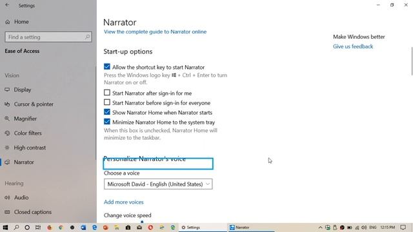Image resolution: width=413 pixels, height=232 pixels.
Task: Open the complete guide to Narrator online
Action: coord(155,32)
